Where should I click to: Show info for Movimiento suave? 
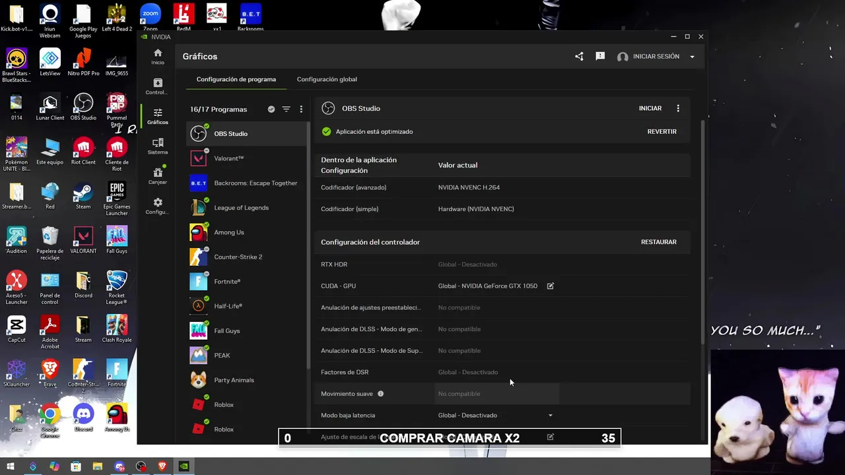(x=380, y=394)
